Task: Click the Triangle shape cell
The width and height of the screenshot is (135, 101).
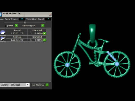Action: point(17,37)
